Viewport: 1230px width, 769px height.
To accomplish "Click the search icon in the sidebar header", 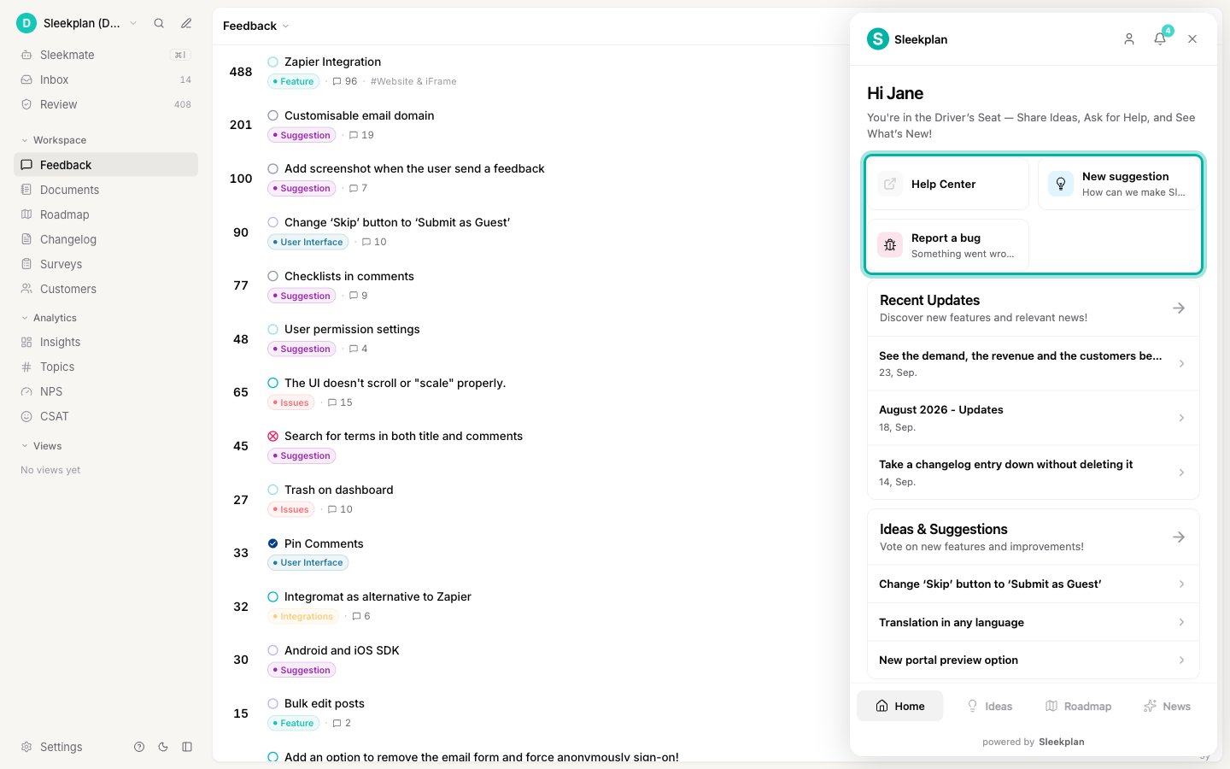I will (x=159, y=23).
